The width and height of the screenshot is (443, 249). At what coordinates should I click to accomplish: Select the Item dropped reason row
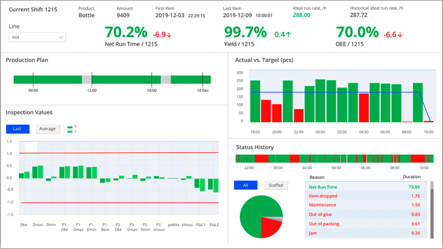pos(366,196)
